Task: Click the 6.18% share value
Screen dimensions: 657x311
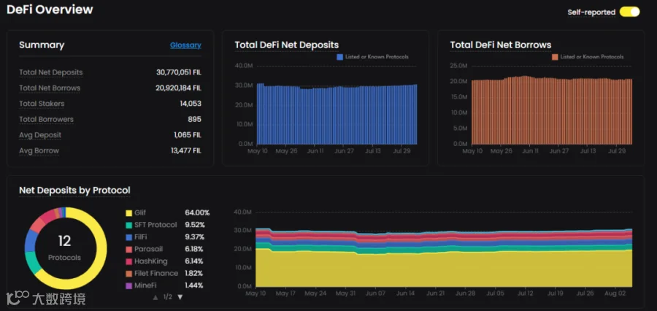Action: tap(194, 249)
